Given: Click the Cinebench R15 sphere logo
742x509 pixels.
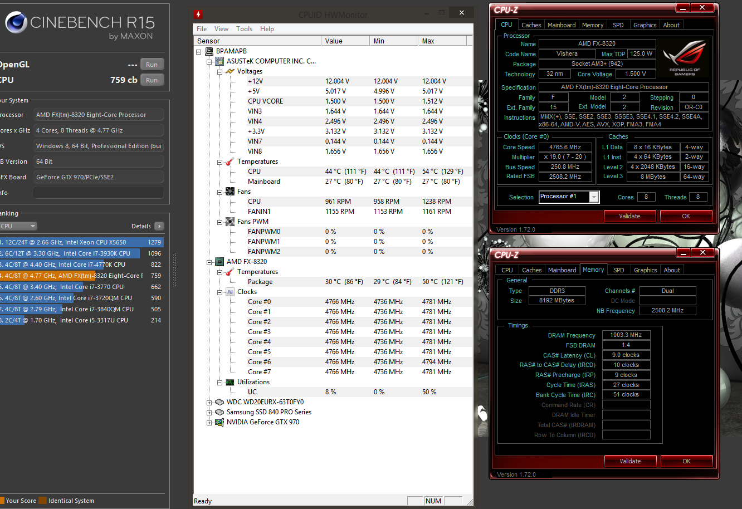Looking at the screenshot, I should pyautogui.click(x=16, y=23).
